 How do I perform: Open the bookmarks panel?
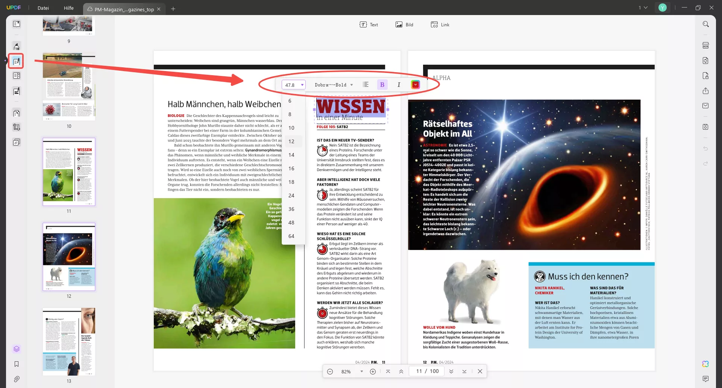tap(17, 364)
